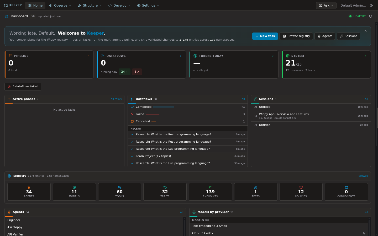Click the HEALTHY status indicator
The image size is (378, 236).
point(357,16)
